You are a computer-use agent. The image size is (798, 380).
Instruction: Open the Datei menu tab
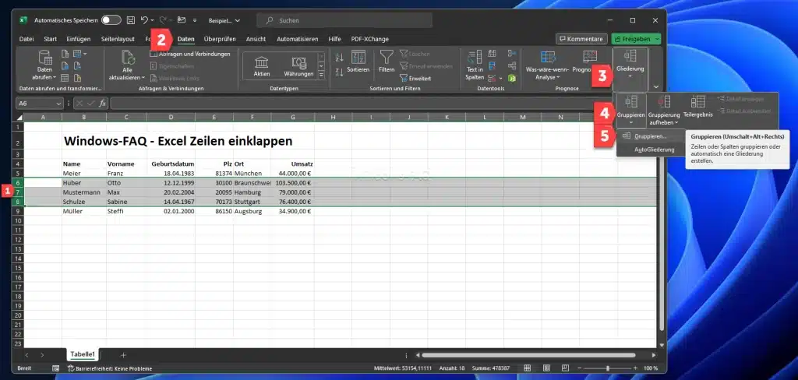click(x=26, y=39)
